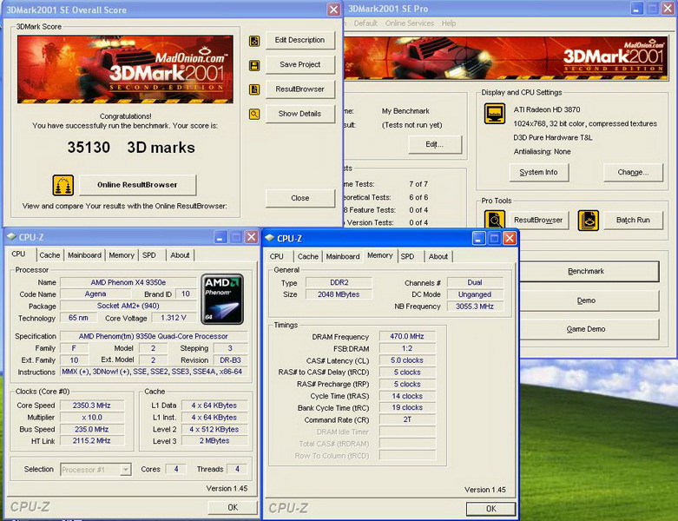Screen dimensions: 678x521
Task: Select the About tab in the left CPU-Z
Action: click(180, 255)
